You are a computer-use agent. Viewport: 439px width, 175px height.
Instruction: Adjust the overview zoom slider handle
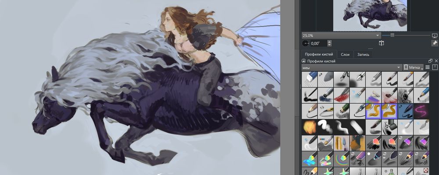392,35
